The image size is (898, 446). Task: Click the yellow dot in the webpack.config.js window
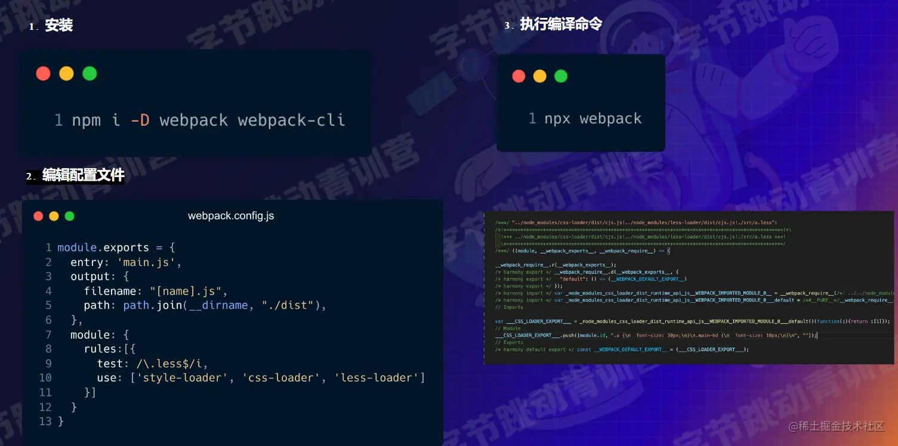point(54,216)
